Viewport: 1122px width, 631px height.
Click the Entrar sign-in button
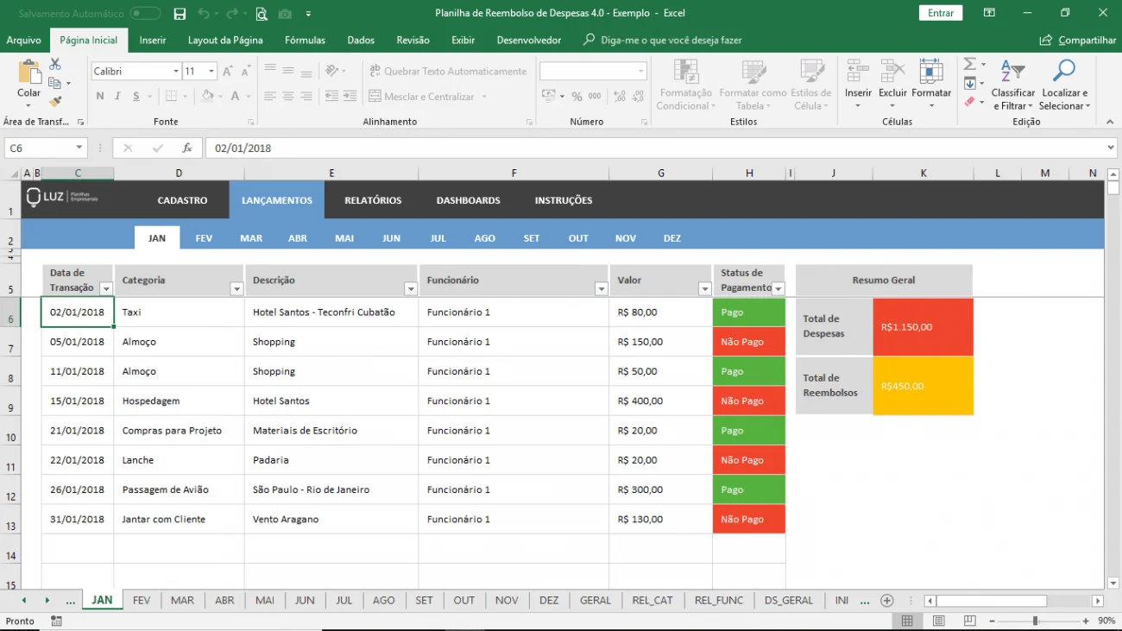click(x=941, y=13)
